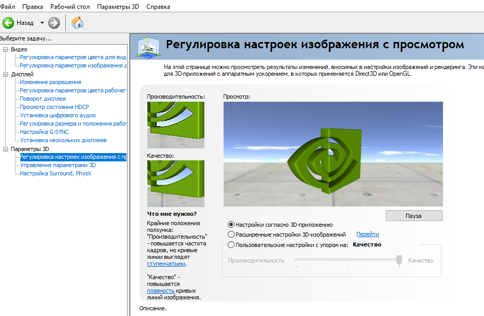The image size is (484, 316).
Task: Click the Forward arrow icon
Action: coord(54,23)
